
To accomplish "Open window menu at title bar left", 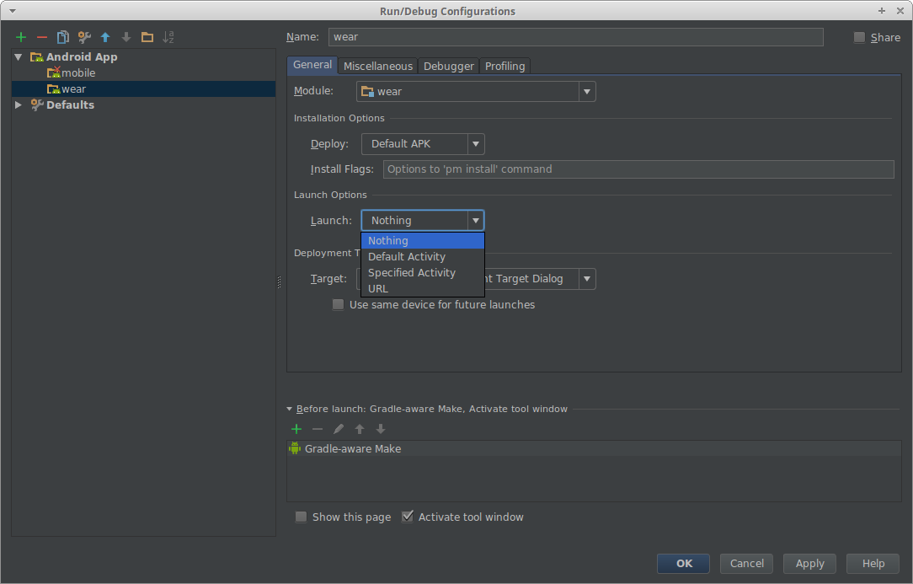I will coord(13,11).
